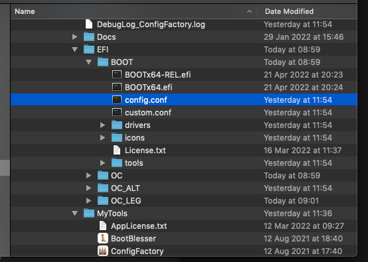Click the date "12 Aug 2021 at 18:40"
The image size is (368, 262).
(x=303, y=239)
